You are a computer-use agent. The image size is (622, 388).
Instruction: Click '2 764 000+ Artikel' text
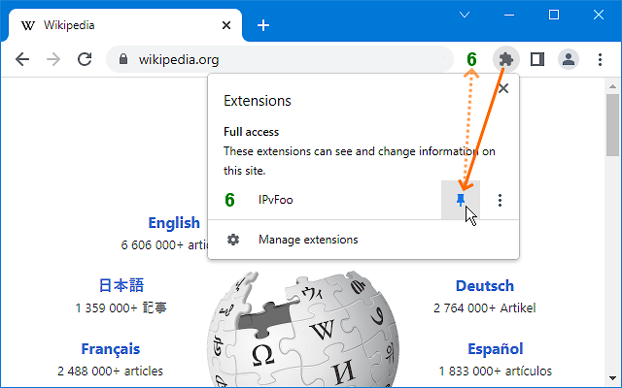[x=485, y=308]
